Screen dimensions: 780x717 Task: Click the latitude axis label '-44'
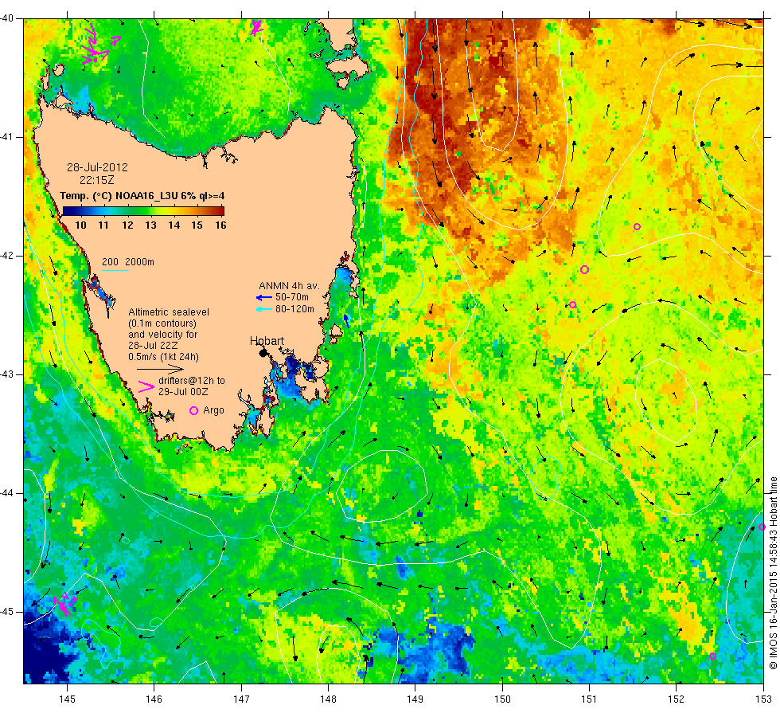coord(9,493)
